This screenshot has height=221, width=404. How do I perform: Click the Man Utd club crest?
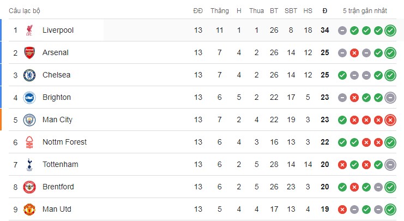pos(29,210)
